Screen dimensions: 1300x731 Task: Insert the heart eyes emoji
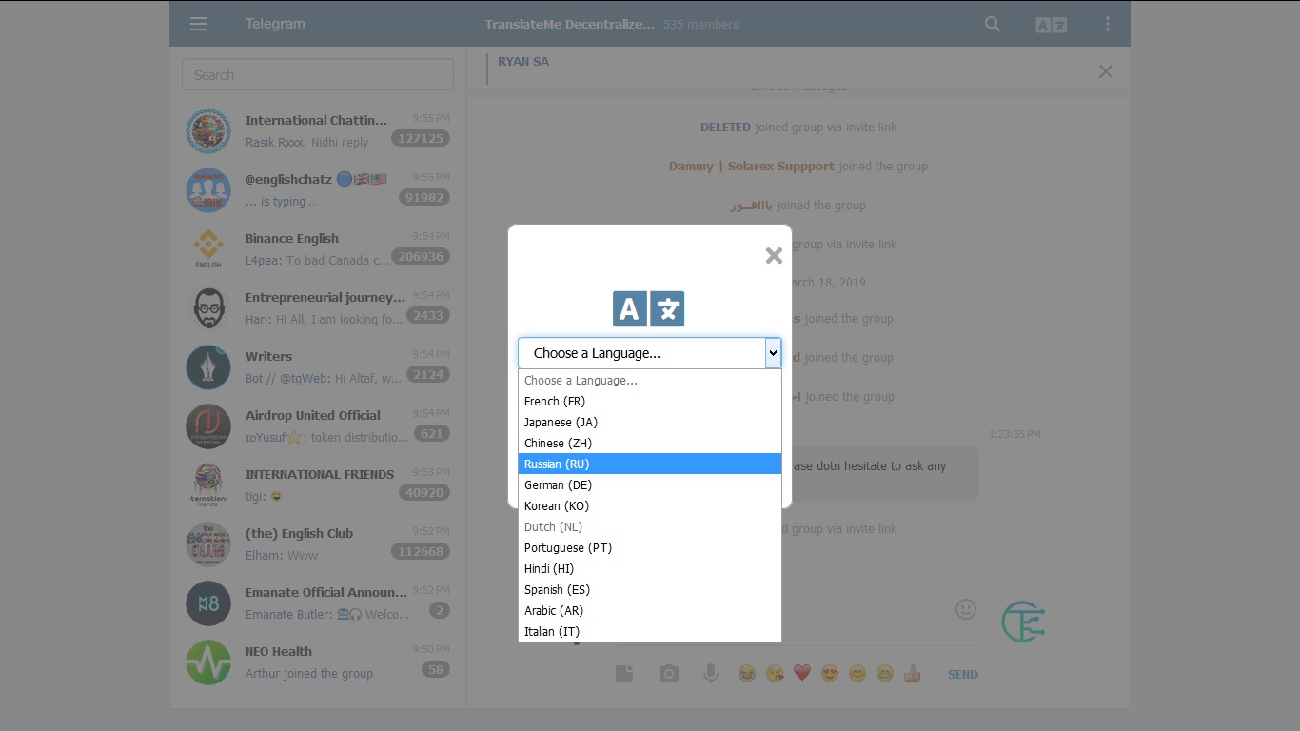tap(830, 674)
